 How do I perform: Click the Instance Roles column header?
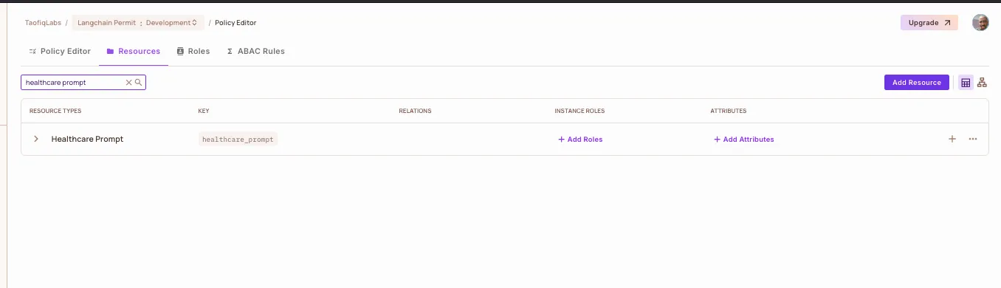579,112
